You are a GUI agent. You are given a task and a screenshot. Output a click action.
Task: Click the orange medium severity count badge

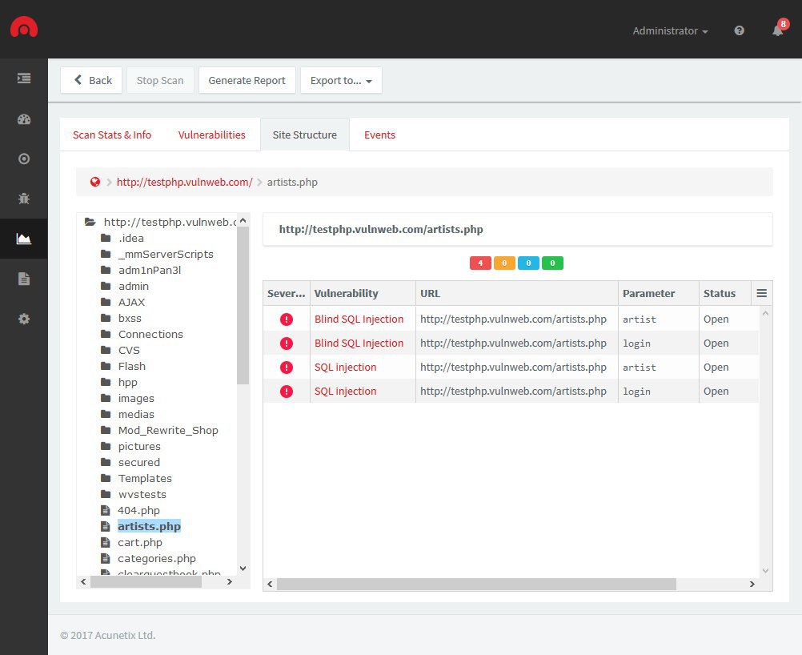tap(504, 263)
